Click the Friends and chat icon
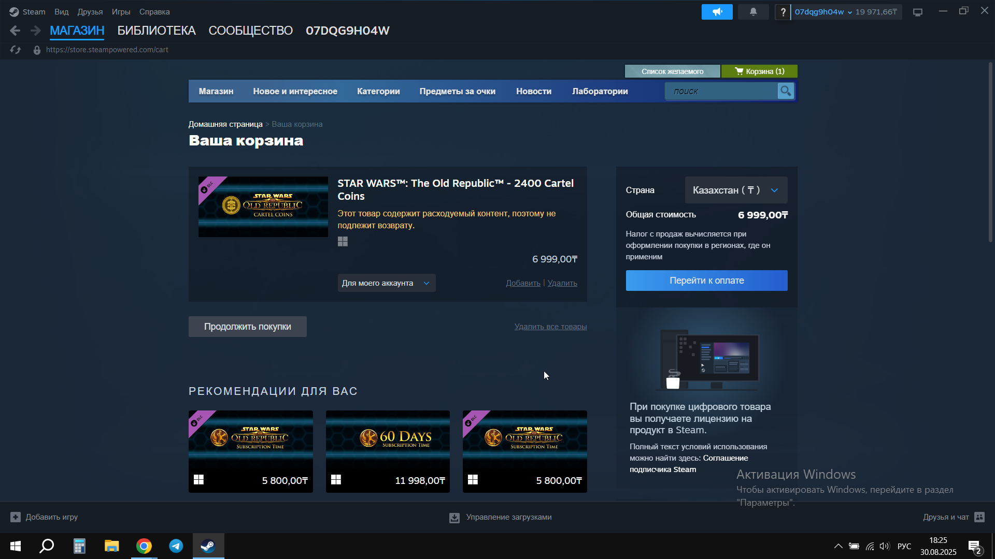 979,517
